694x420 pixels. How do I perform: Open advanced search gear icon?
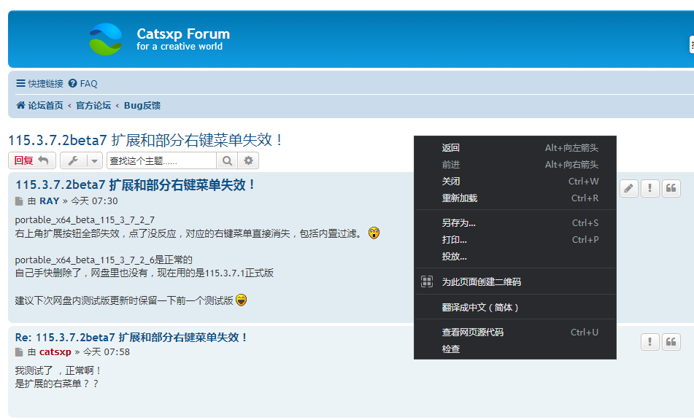click(x=248, y=160)
